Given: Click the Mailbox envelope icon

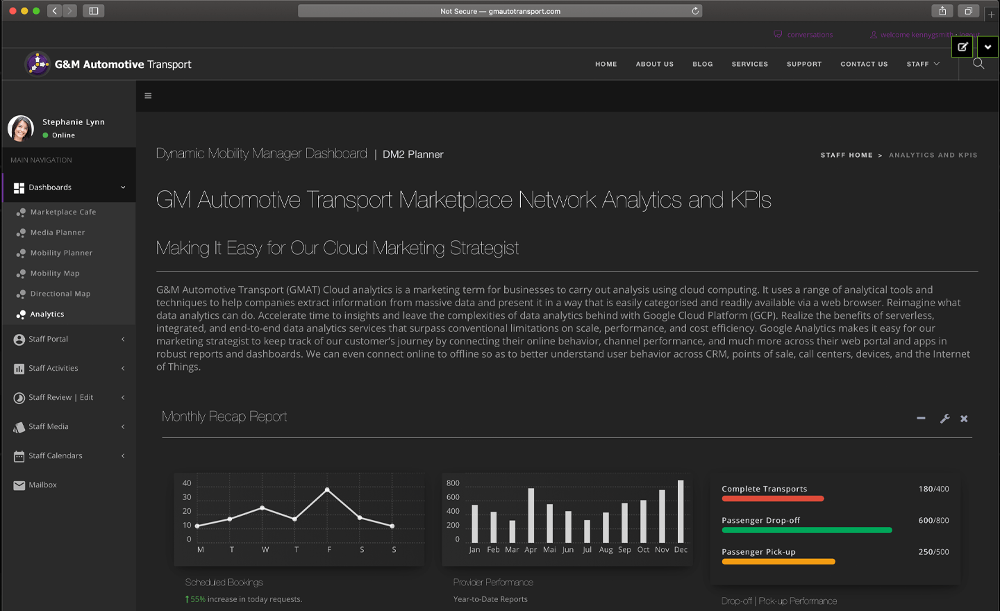Looking at the screenshot, I should tap(19, 485).
